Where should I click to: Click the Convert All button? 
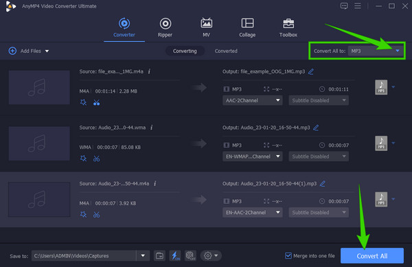tap(372, 256)
